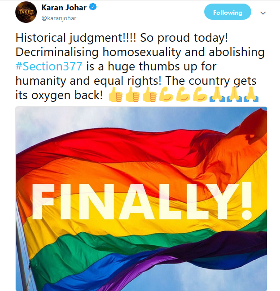The image size is (280, 291).
Task: Click the last folded hands emoji
Action: coord(251,94)
